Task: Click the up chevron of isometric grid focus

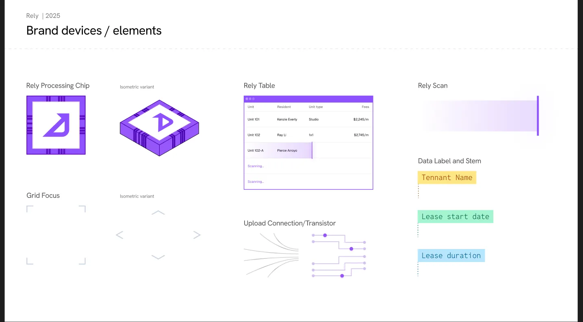Action: pos(158,213)
